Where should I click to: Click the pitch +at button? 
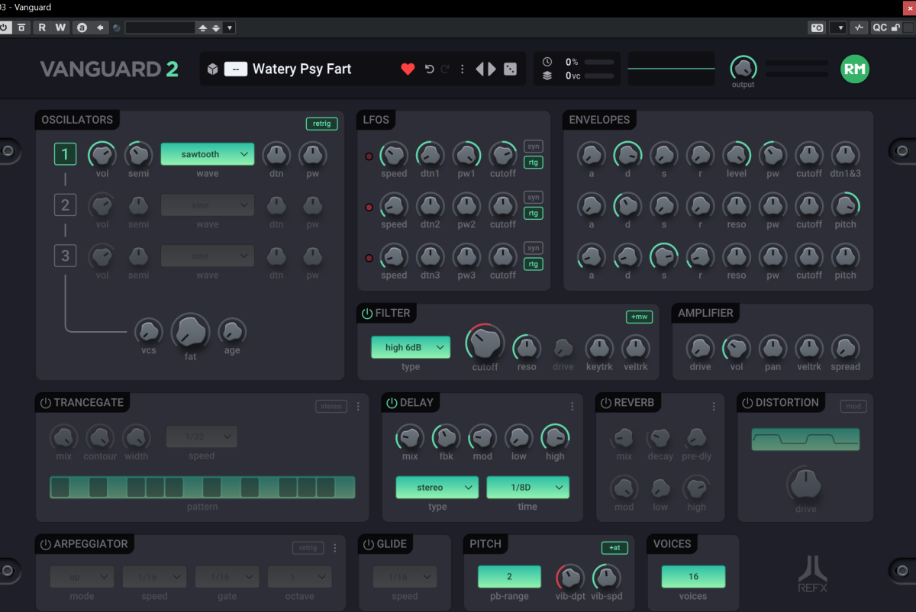point(614,548)
